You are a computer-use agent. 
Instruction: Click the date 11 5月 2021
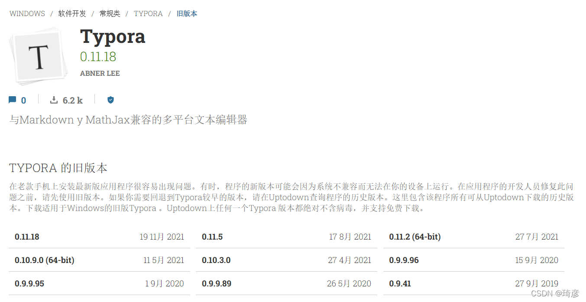coord(164,260)
